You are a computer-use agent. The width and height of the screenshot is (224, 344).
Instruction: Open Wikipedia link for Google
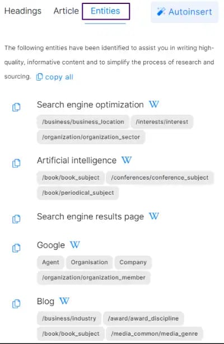75,244
